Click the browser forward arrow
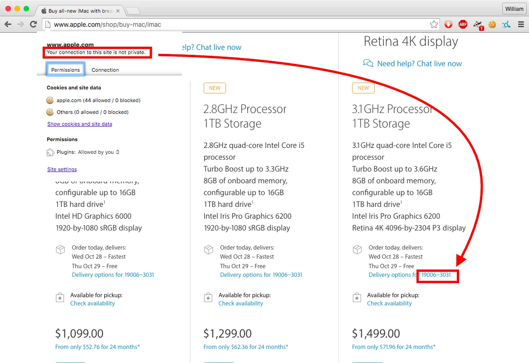The height and width of the screenshot is (363, 529). 20,25
